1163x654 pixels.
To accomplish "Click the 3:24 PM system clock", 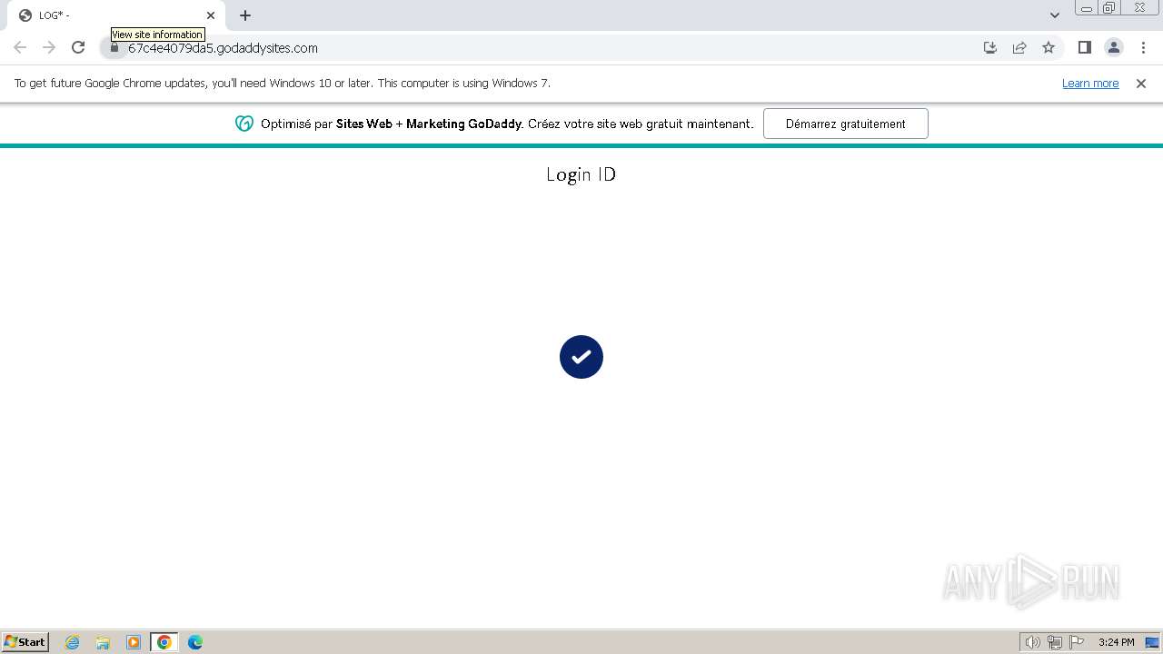I will tap(1116, 642).
